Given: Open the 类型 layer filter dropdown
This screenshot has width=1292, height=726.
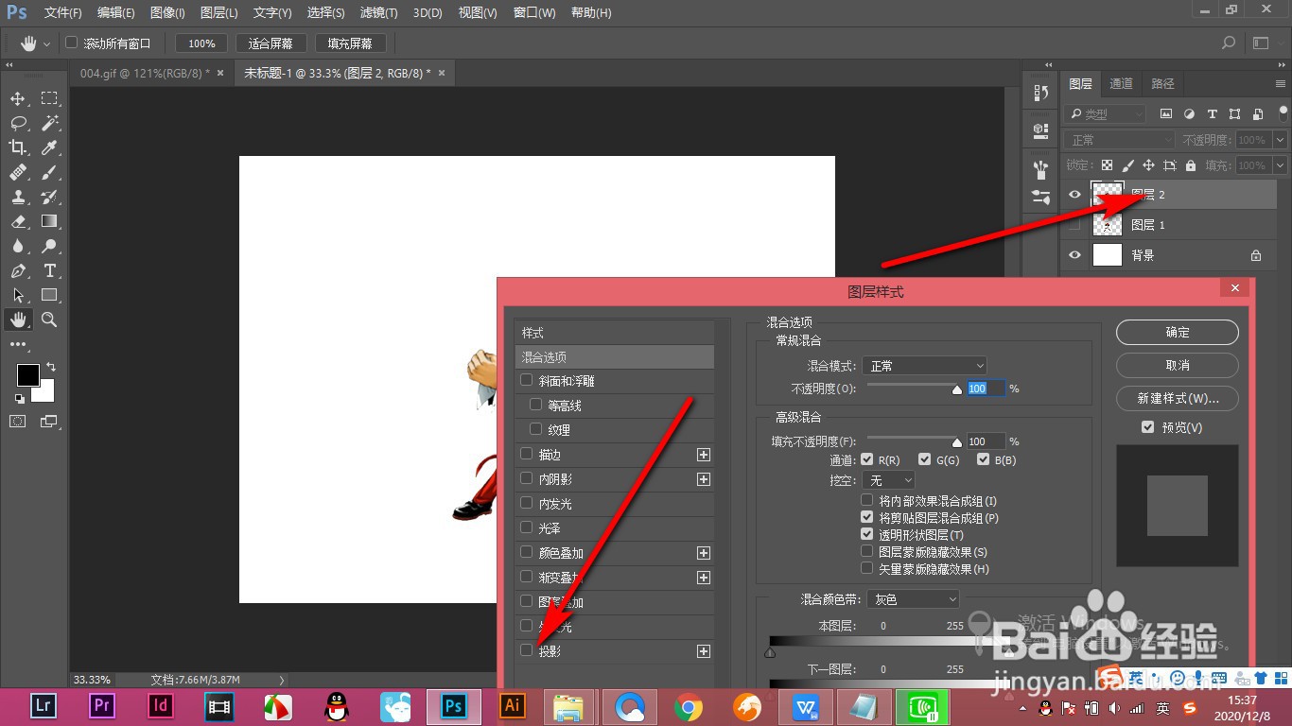Looking at the screenshot, I should pyautogui.click(x=1104, y=114).
